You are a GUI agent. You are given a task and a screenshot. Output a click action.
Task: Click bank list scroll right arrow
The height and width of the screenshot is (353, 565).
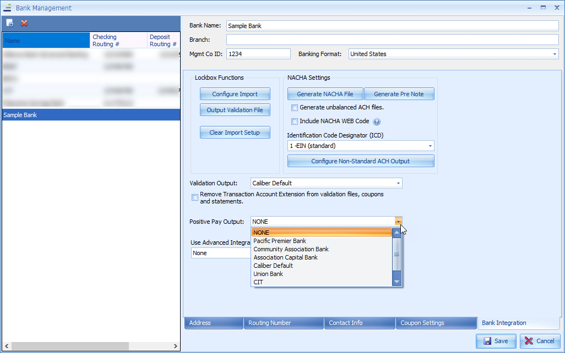click(176, 346)
